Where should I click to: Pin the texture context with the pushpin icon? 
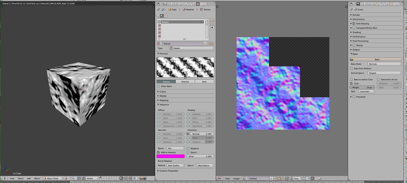coord(158,9)
